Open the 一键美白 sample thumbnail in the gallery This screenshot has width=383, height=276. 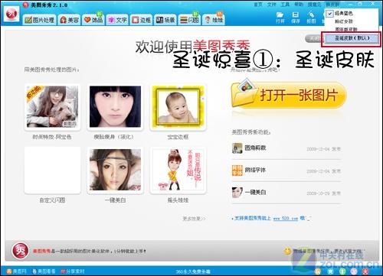point(115,170)
